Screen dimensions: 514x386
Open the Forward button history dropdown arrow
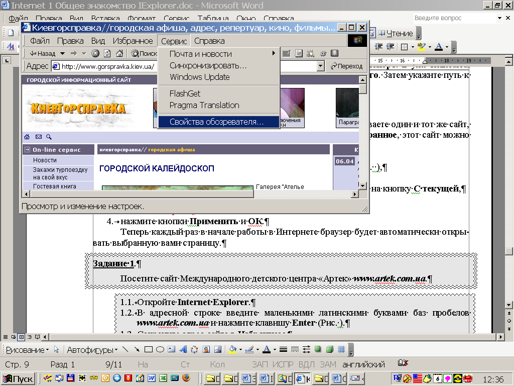click(x=84, y=53)
